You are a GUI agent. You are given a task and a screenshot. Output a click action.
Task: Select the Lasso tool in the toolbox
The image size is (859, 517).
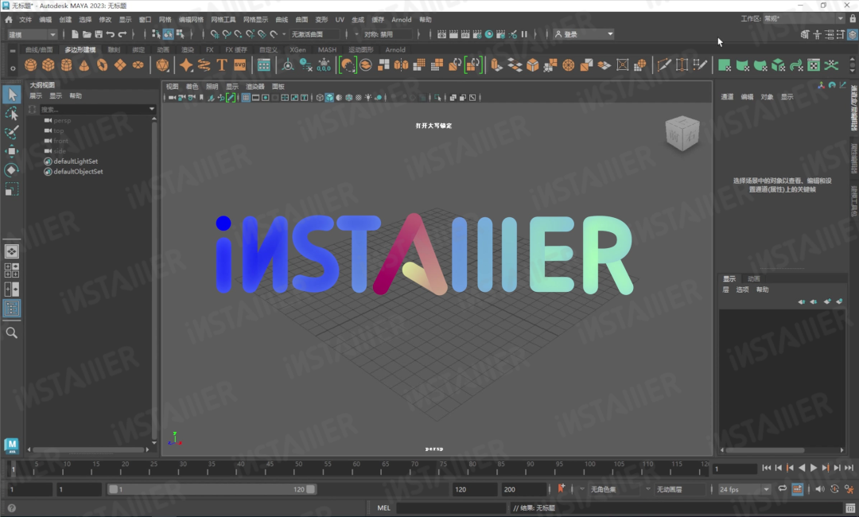click(11, 114)
